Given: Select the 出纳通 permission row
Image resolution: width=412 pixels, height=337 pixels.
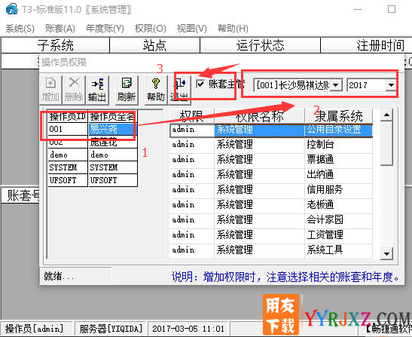Looking at the screenshot, I should [271, 174].
